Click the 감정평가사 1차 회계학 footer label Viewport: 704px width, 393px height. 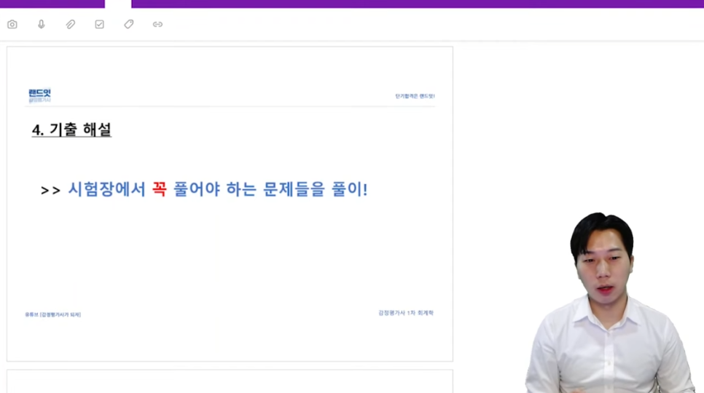[406, 313]
